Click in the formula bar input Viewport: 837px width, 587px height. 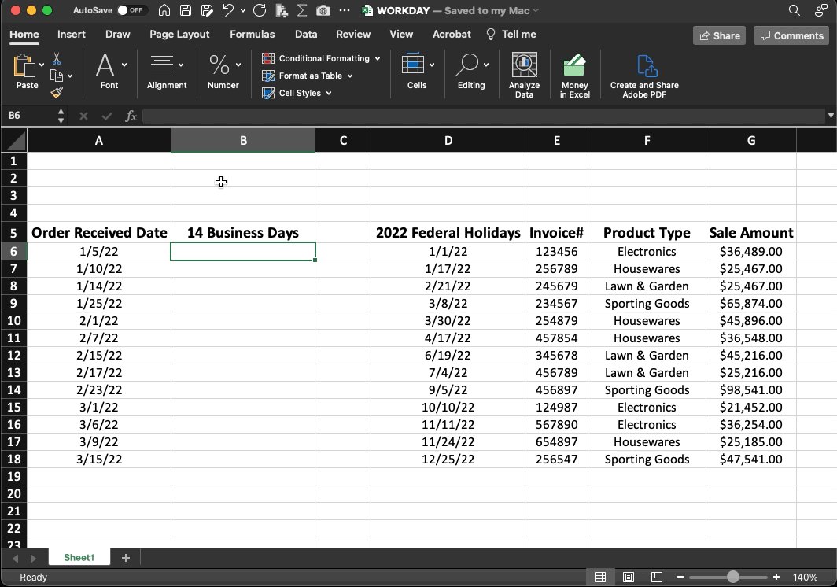point(483,116)
